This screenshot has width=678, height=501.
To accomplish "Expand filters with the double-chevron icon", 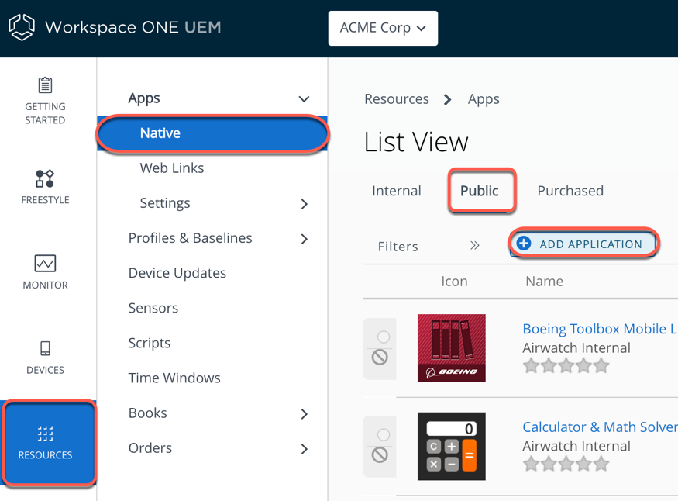I will click(x=475, y=246).
